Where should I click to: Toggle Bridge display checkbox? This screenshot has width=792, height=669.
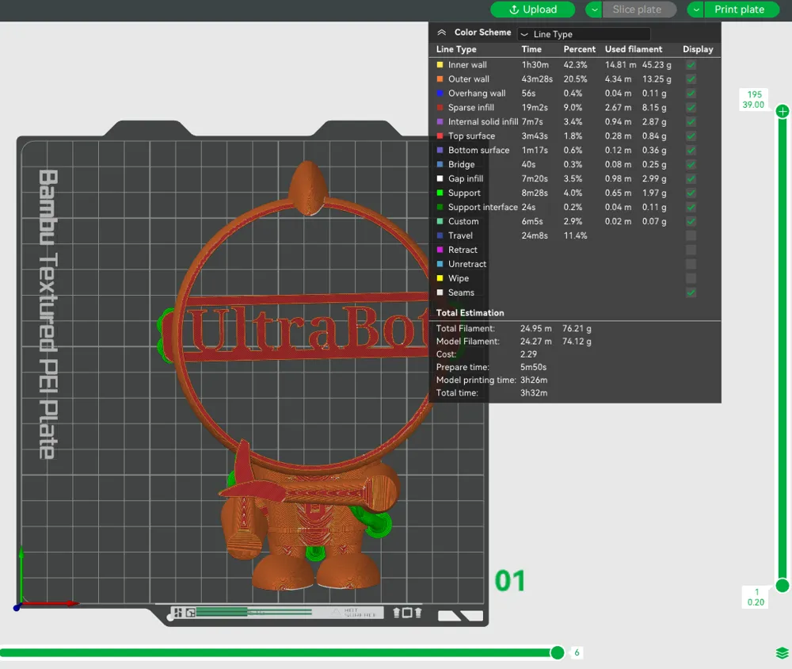tap(691, 164)
